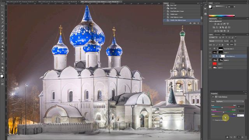Toggle lock transparent pixels
The width and height of the screenshot is (249, 140).
pyautogui.click(x=214, y=45)
